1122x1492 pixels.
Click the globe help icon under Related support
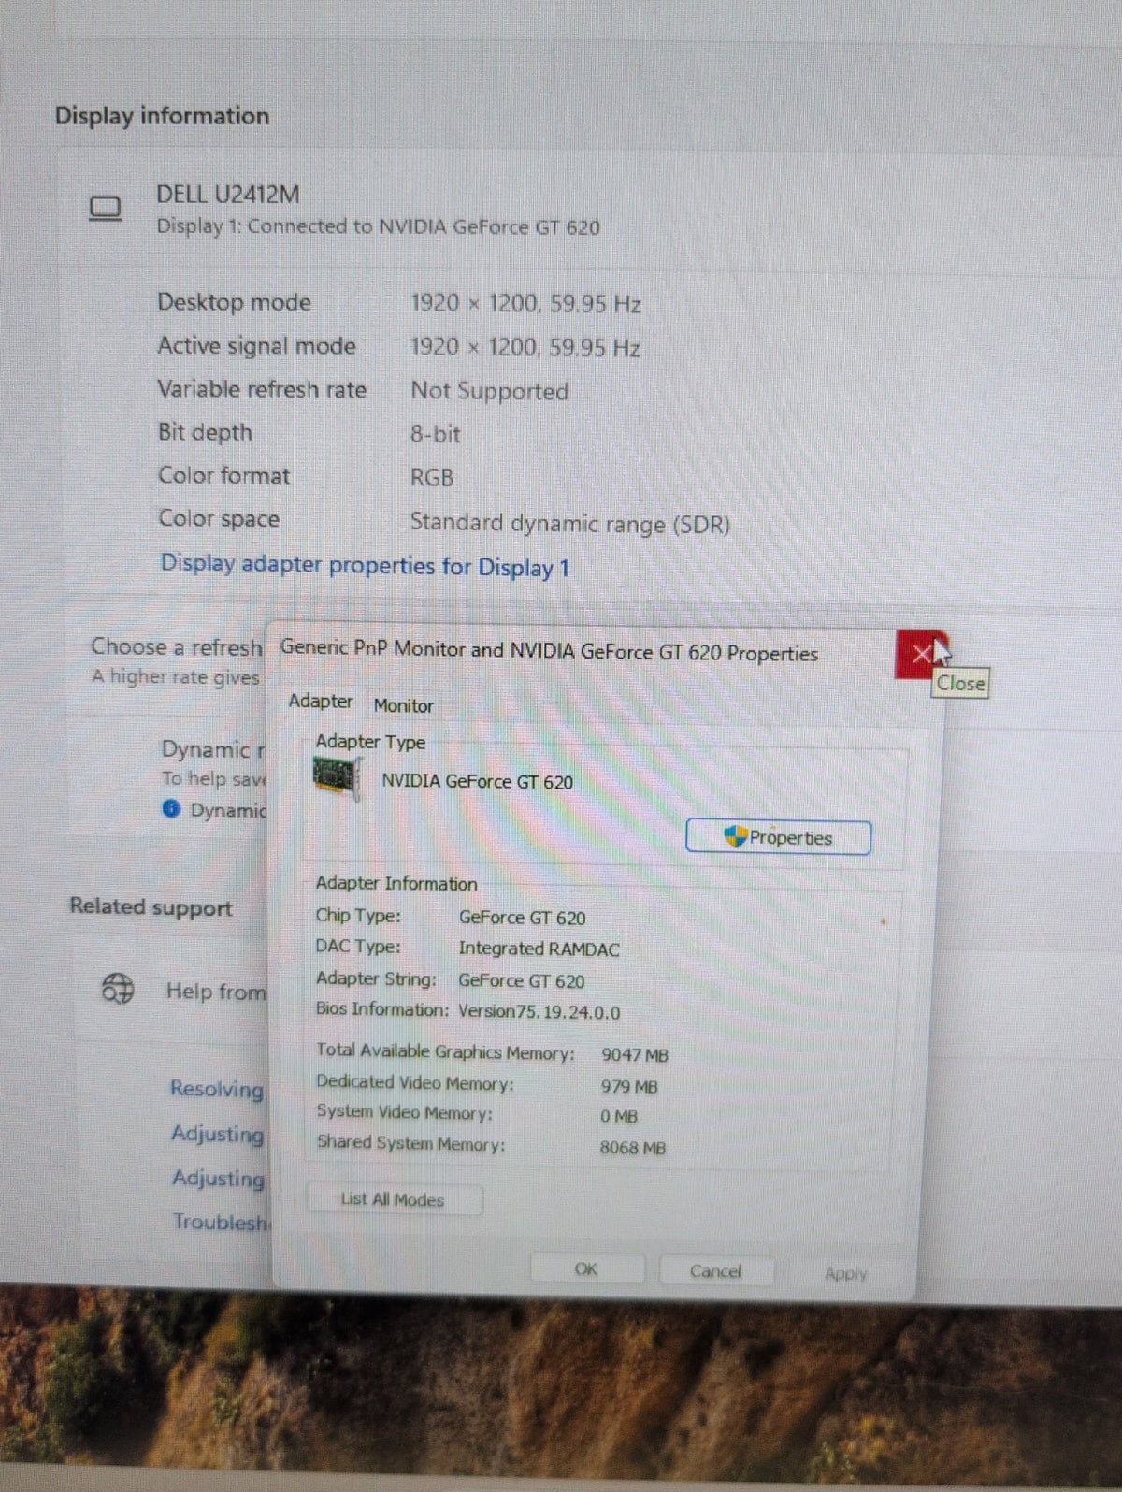pos(118,988)
